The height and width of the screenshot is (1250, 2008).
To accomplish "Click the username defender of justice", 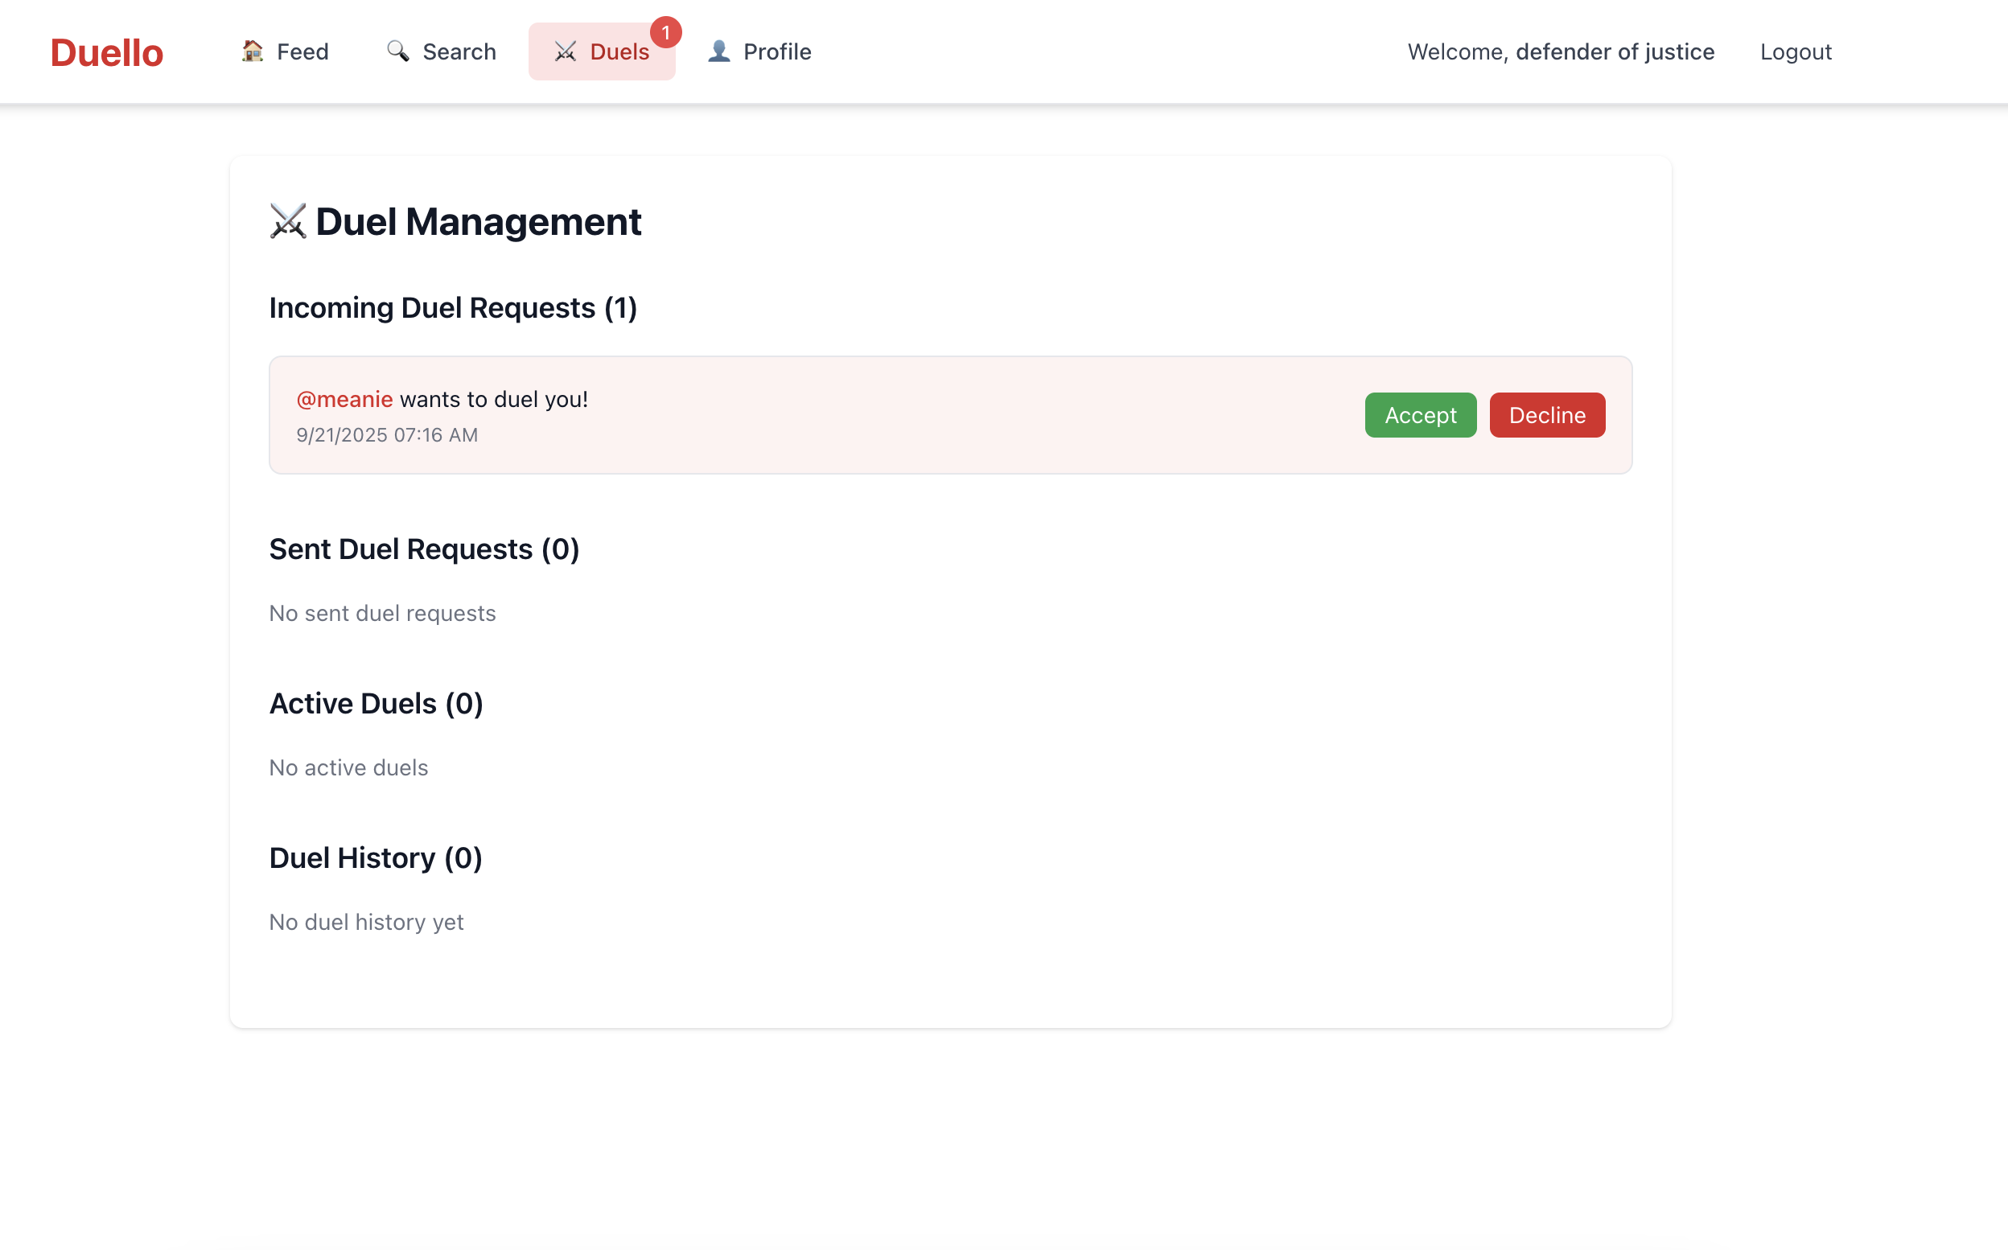I will pyautogui.click(x=1614, y=51).
